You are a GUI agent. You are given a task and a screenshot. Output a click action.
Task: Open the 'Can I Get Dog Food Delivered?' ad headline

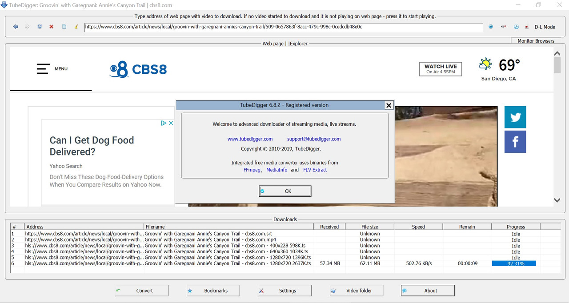tap(92, 146)
